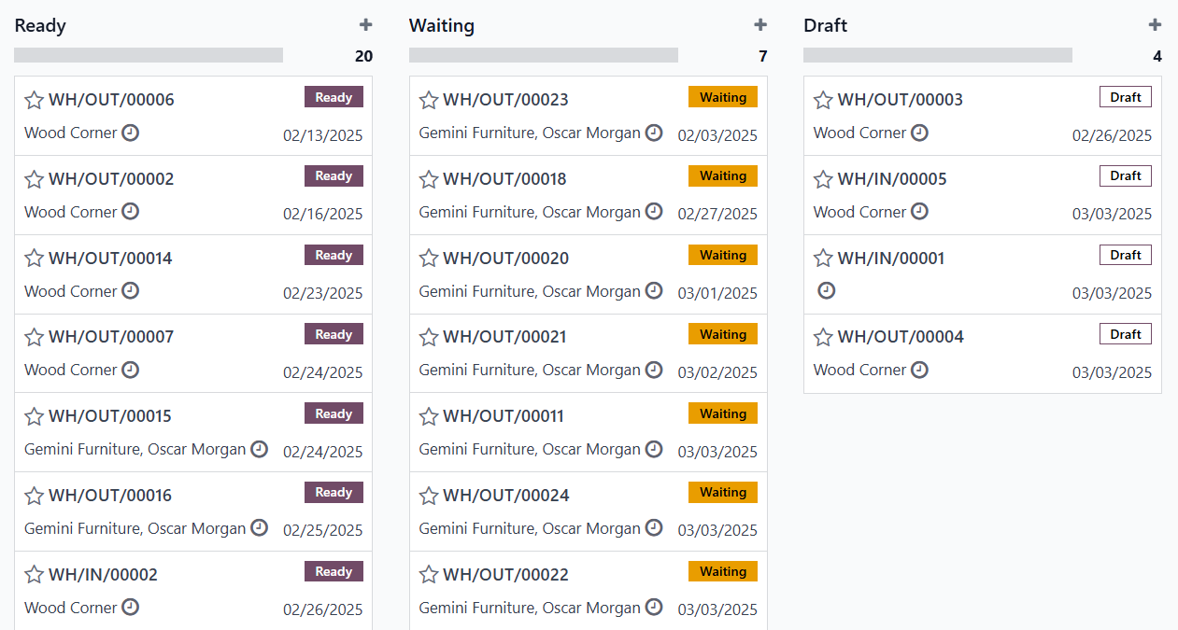Add a record in Draft column
Image resolution: width=1178 pixels, height=630 pixels.
coord(1155,25)
